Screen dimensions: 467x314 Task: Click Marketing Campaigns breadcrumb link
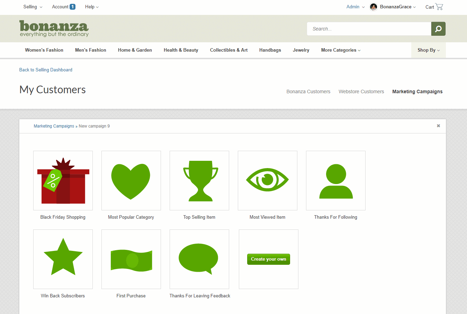54,126
